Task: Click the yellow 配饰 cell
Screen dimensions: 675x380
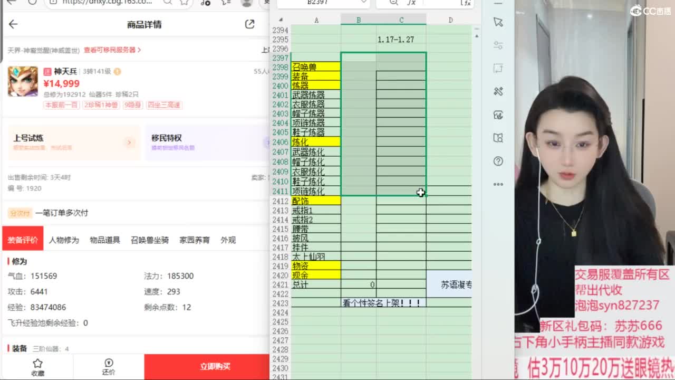Action: click(316, 201)
